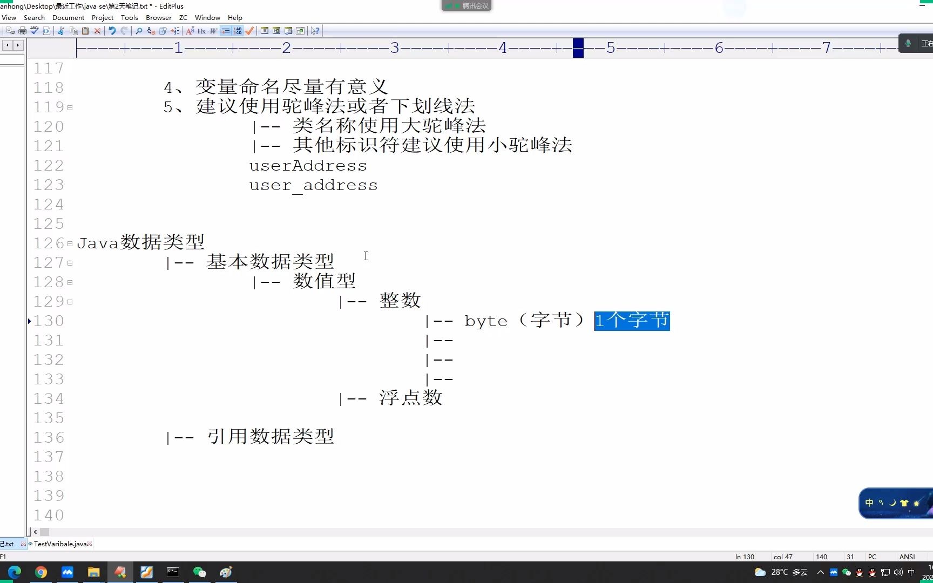Viewport: 933px width, 583px height.
Task: Click the Paste clipboard icon
Action: (85, 31)
